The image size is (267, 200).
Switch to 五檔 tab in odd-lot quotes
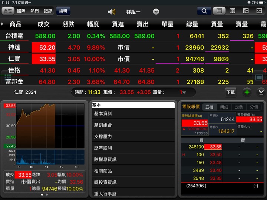(x=209, y=107)
